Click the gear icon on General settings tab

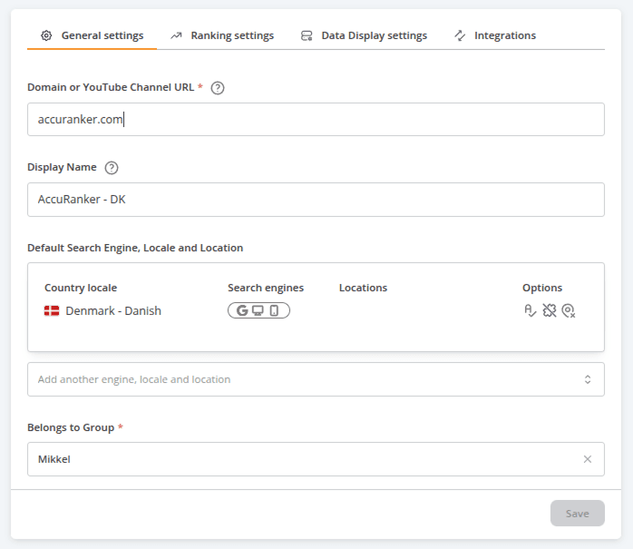[46, 35]
